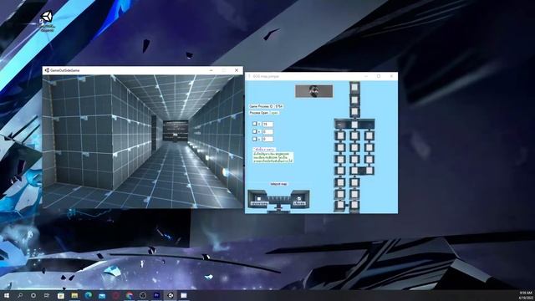Image resolution: width=535 pixels, height=301 pixels.
Task: Open Premiere Pro from the taskbar
Action: click(156, 295)
